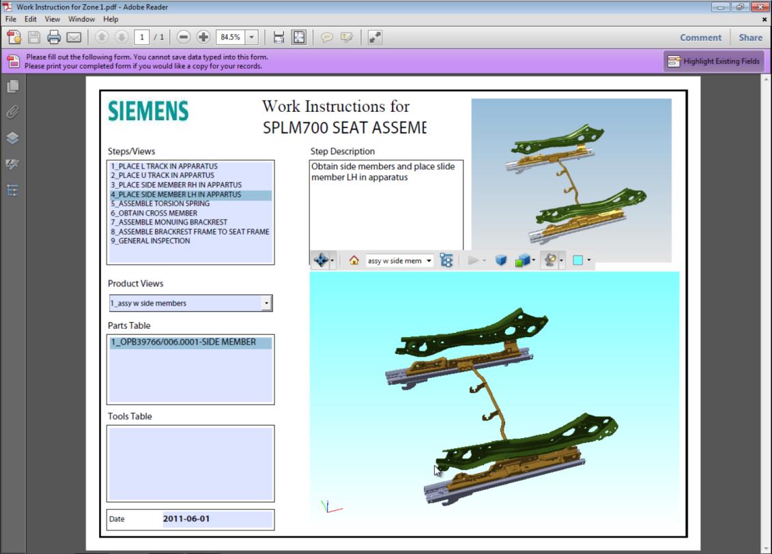Click the Save file icon
This screenshot has width=772, height=554.
[34, 38]
